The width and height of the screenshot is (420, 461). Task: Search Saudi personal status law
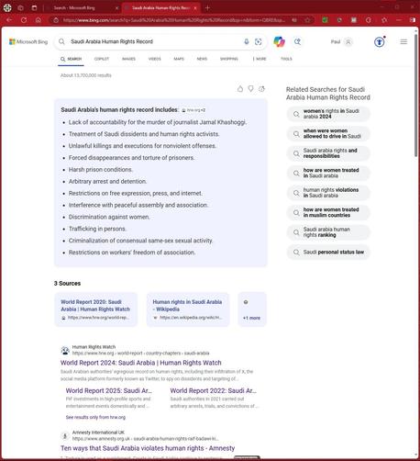click(328, 253)
